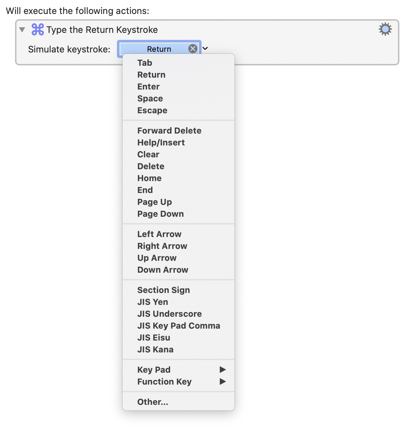Select the Down Arrow menu item
The height and width of the screenshot is (437, 406).
click(163, 270)
